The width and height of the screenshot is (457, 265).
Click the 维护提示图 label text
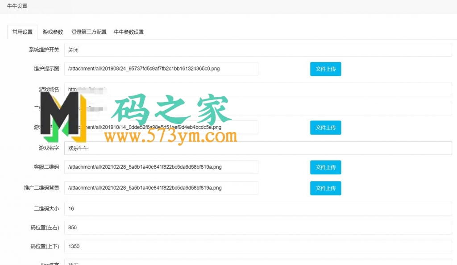(x=46, y=69)
